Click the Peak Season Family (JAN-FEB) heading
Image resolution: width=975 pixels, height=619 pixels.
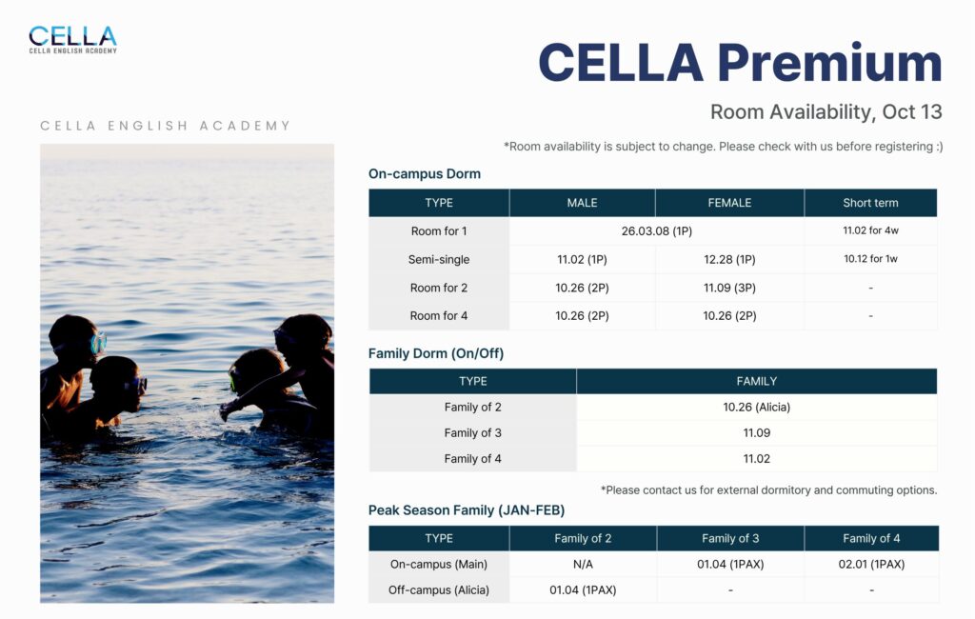pyautogui.click(x=467, y=510)
